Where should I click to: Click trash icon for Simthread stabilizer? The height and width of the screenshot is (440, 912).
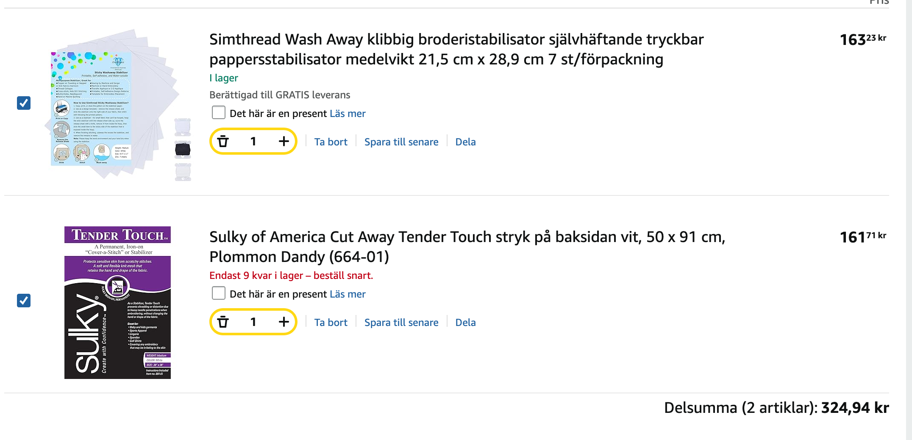click(223, 141)
